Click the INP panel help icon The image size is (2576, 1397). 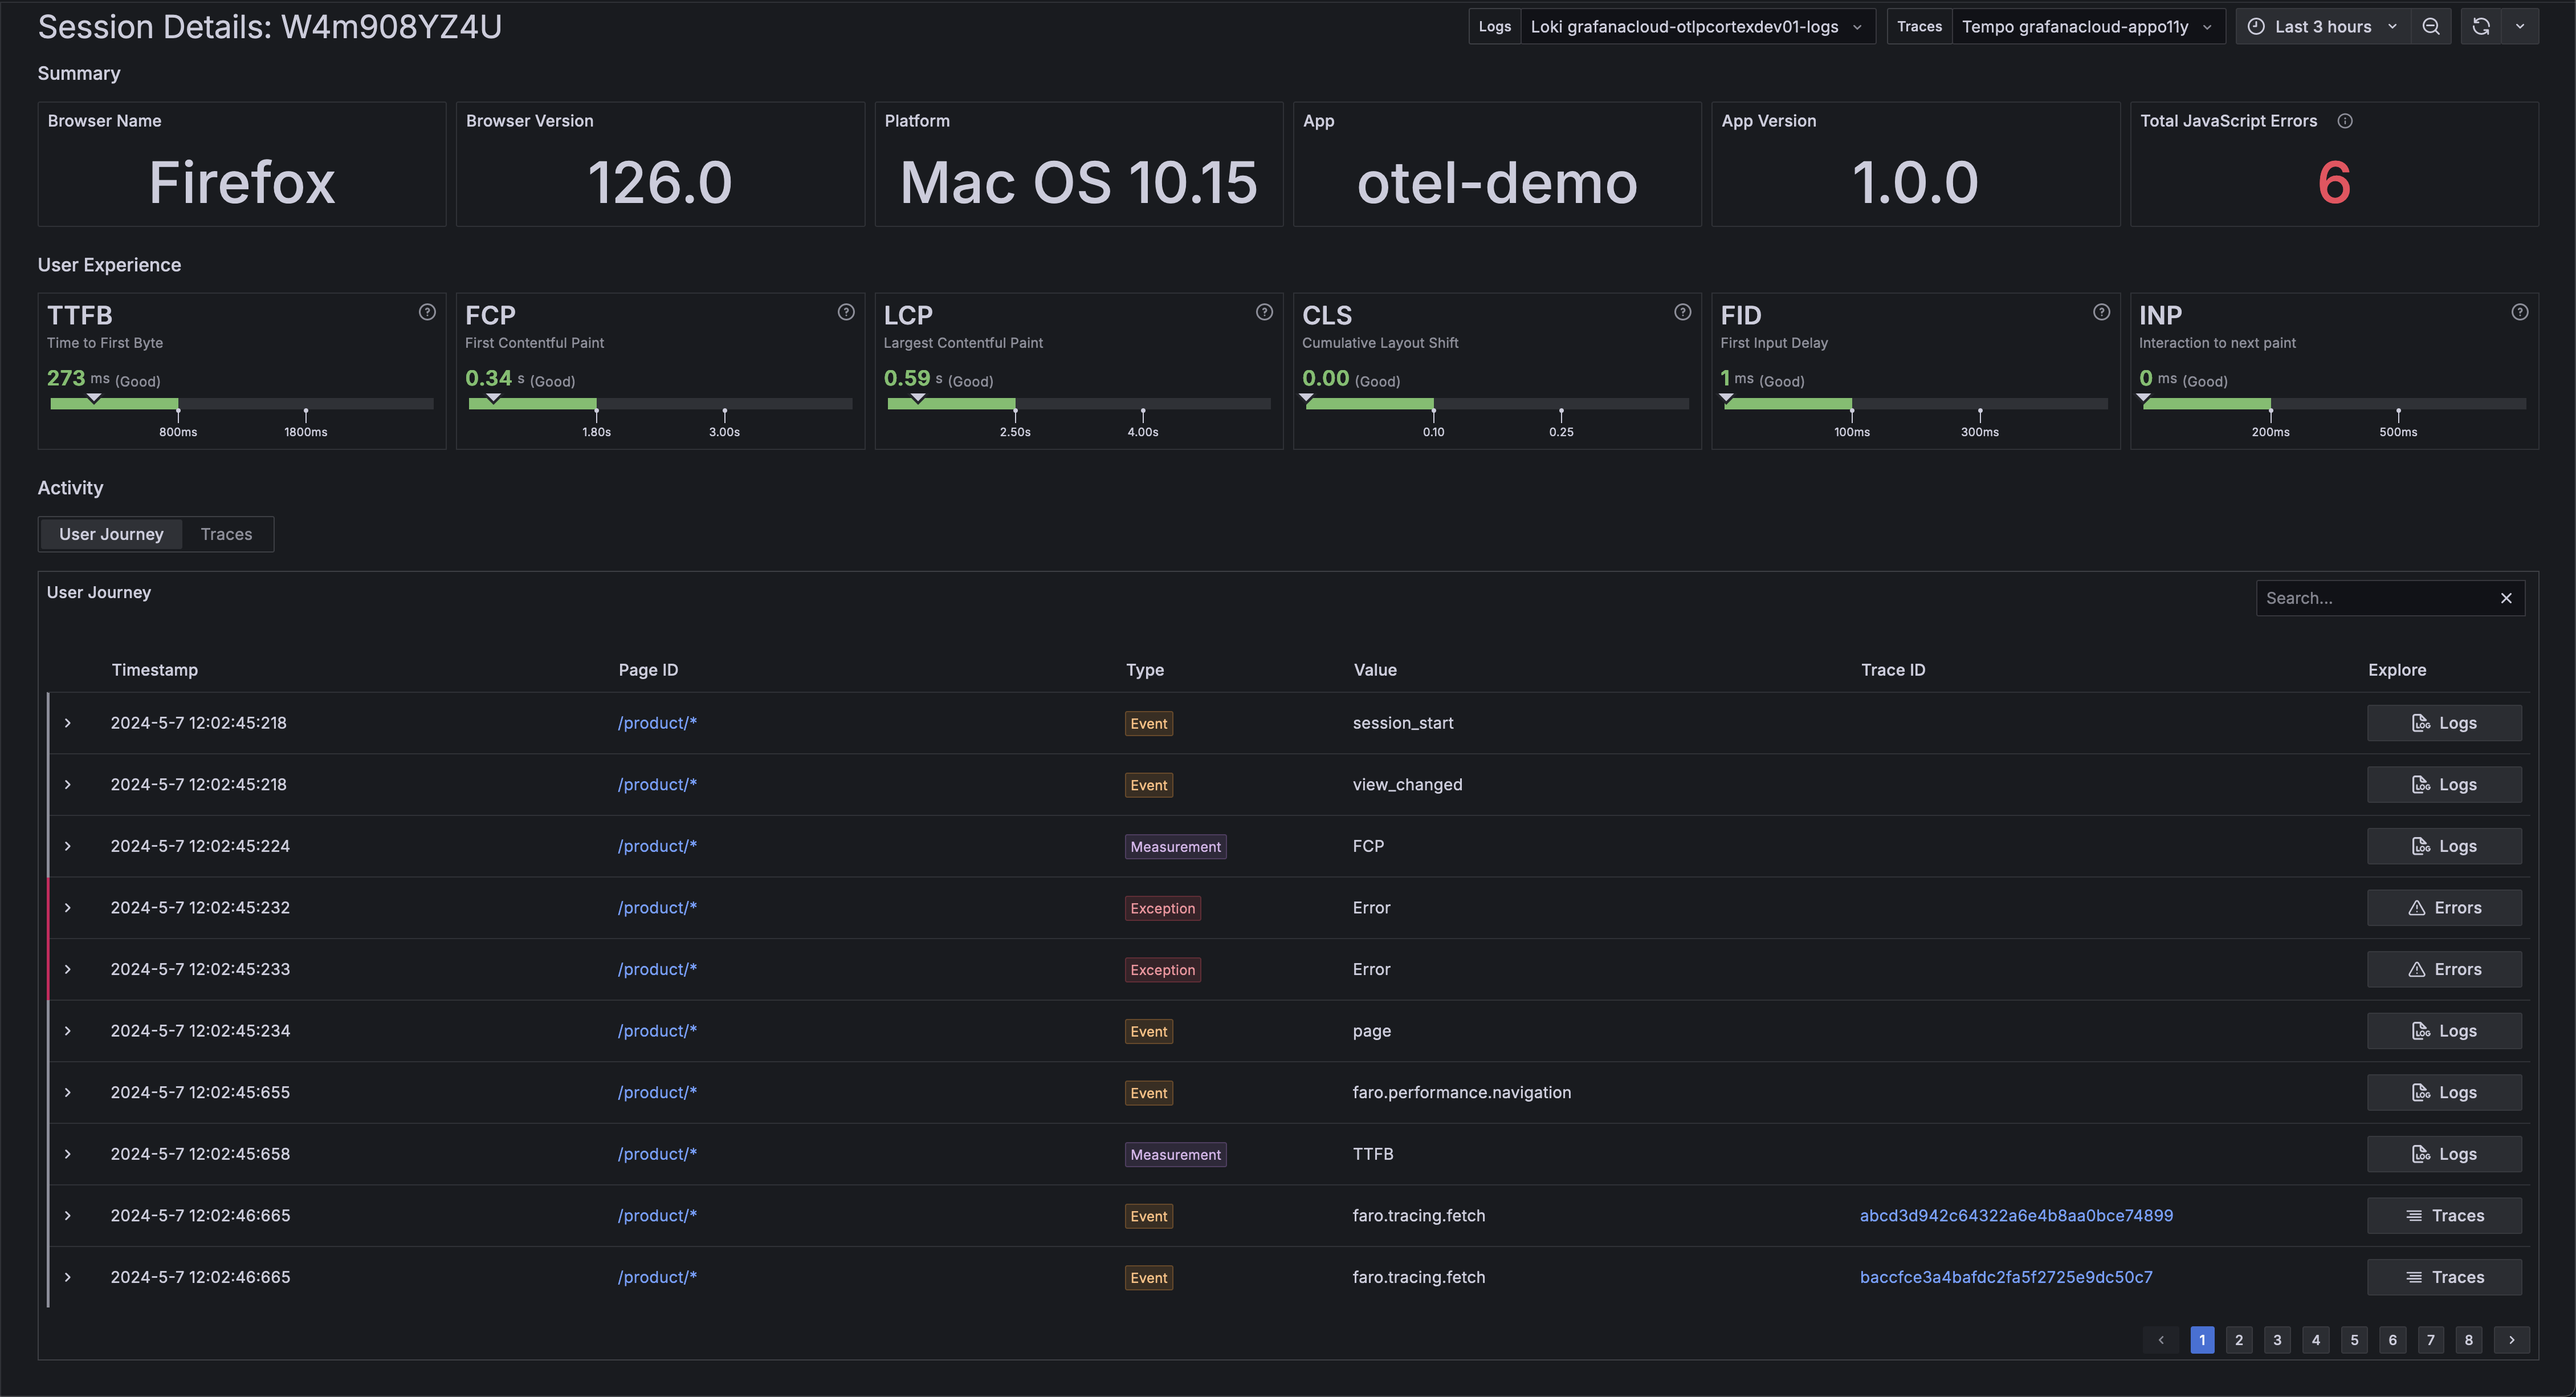click(x=2519, y=312)
